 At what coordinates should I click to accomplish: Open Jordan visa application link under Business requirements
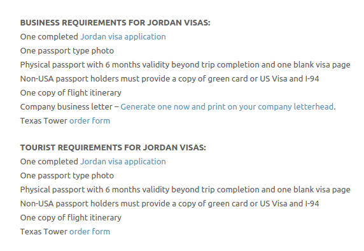point(123,37)
